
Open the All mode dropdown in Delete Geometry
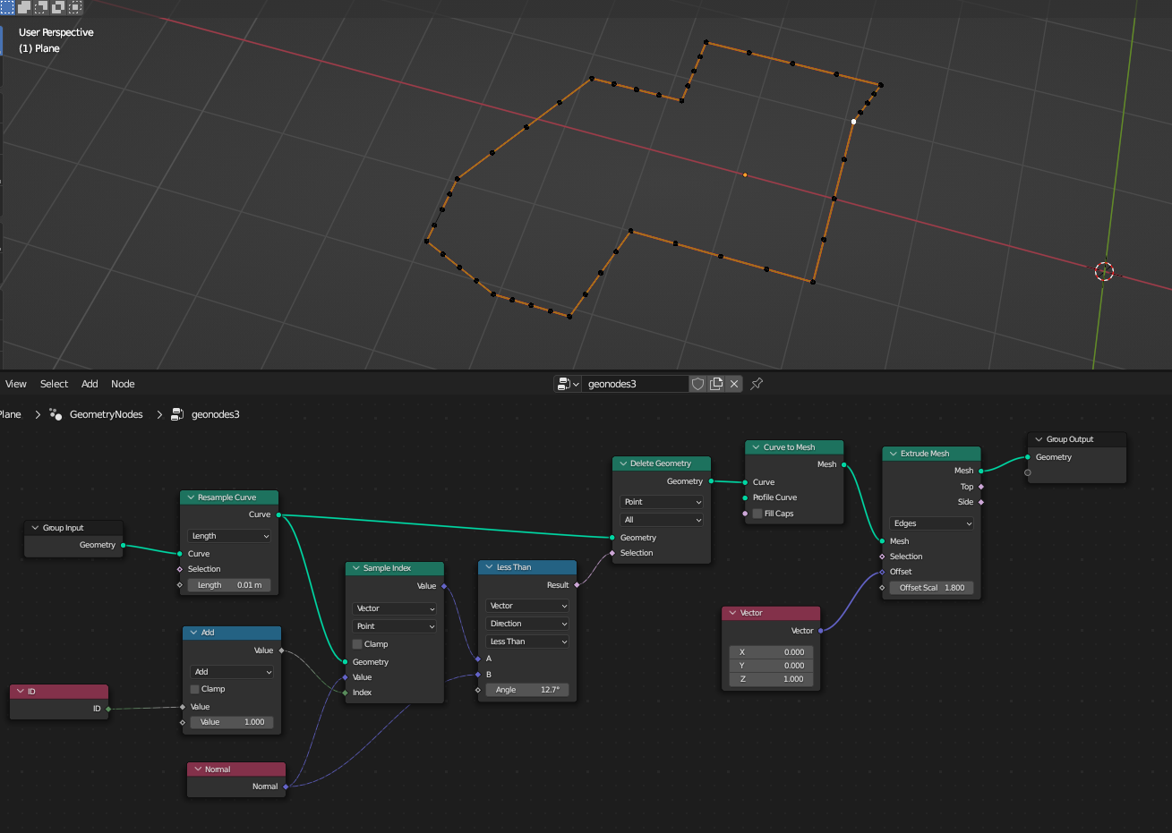(662, 520)
